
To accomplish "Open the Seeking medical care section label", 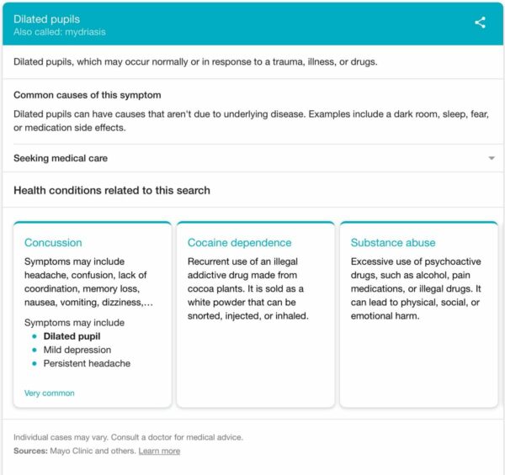I will point(61,158).
